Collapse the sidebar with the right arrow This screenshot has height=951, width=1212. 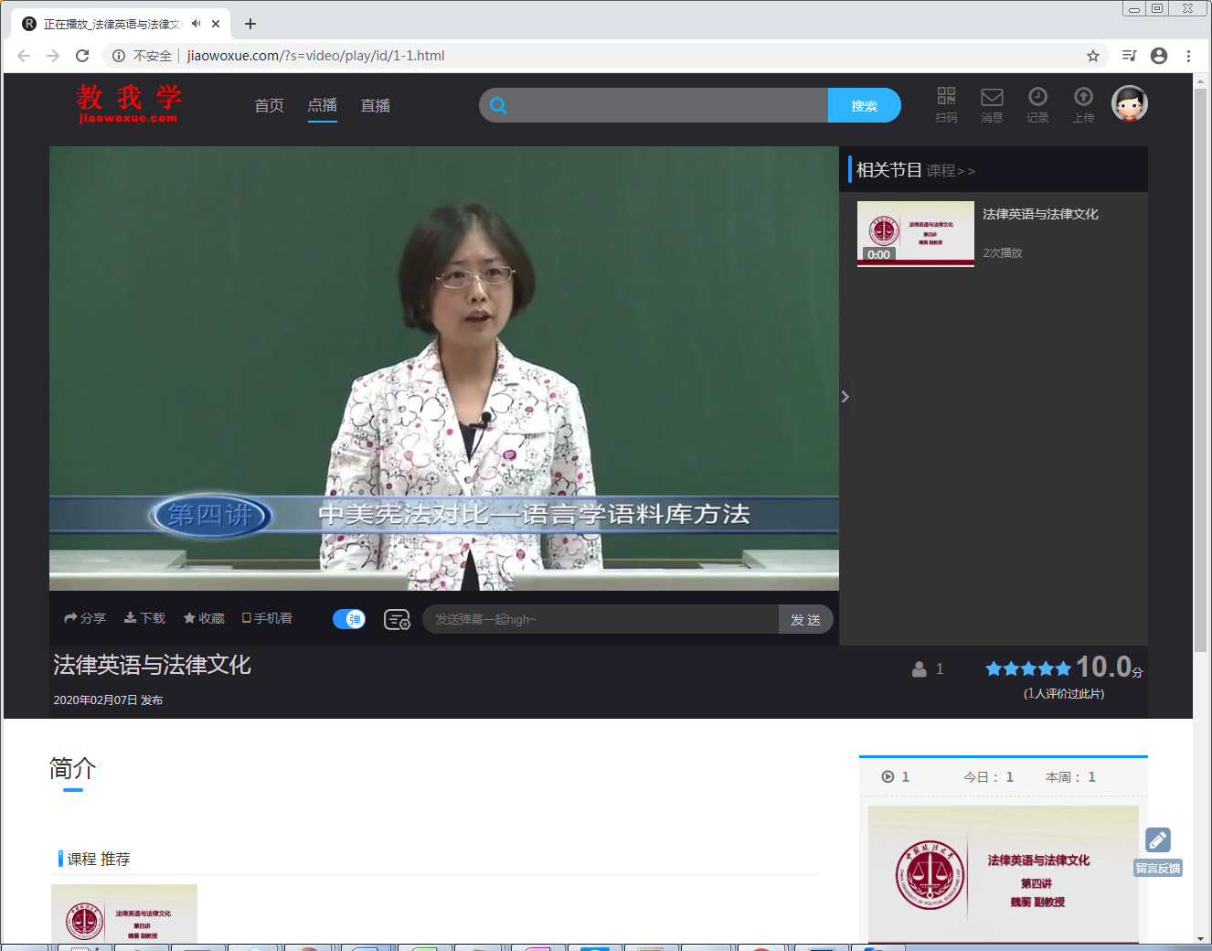[845, 397]
